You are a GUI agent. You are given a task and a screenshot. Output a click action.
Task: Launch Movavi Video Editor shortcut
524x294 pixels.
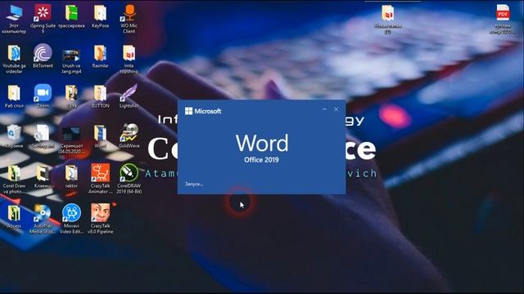point(71,219)
